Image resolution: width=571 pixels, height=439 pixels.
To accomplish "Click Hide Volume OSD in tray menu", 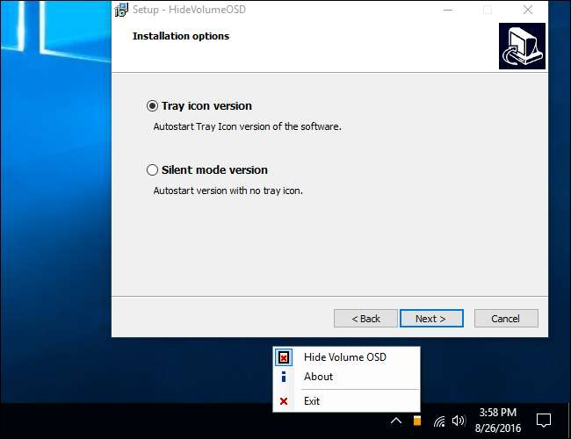I will pyautogui.click(x=346, y=357).
